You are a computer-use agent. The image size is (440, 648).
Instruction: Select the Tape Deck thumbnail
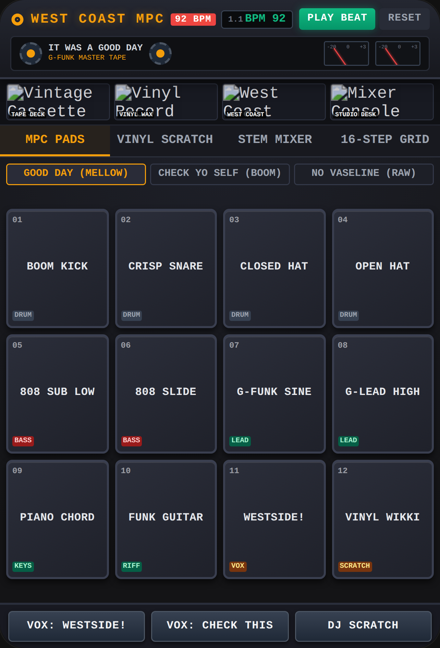tap(58, 102)
